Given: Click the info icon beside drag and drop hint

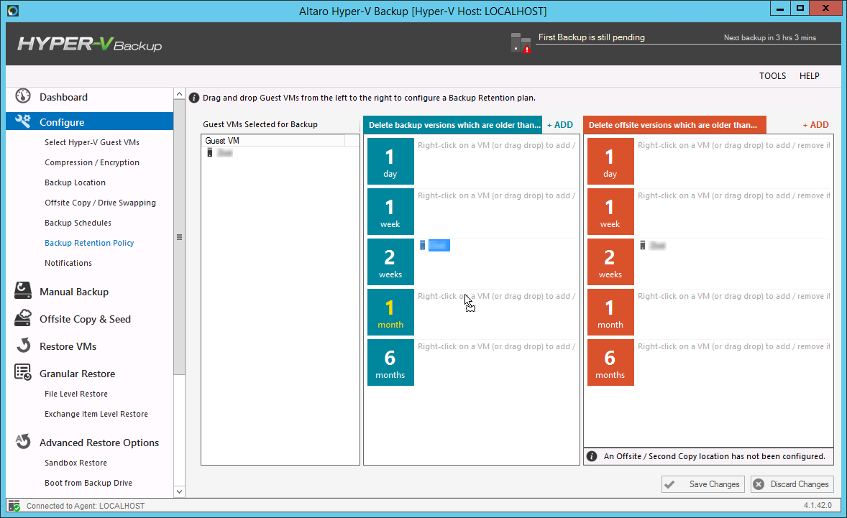Looking at the screenshot, I should [x=194, y=98].
